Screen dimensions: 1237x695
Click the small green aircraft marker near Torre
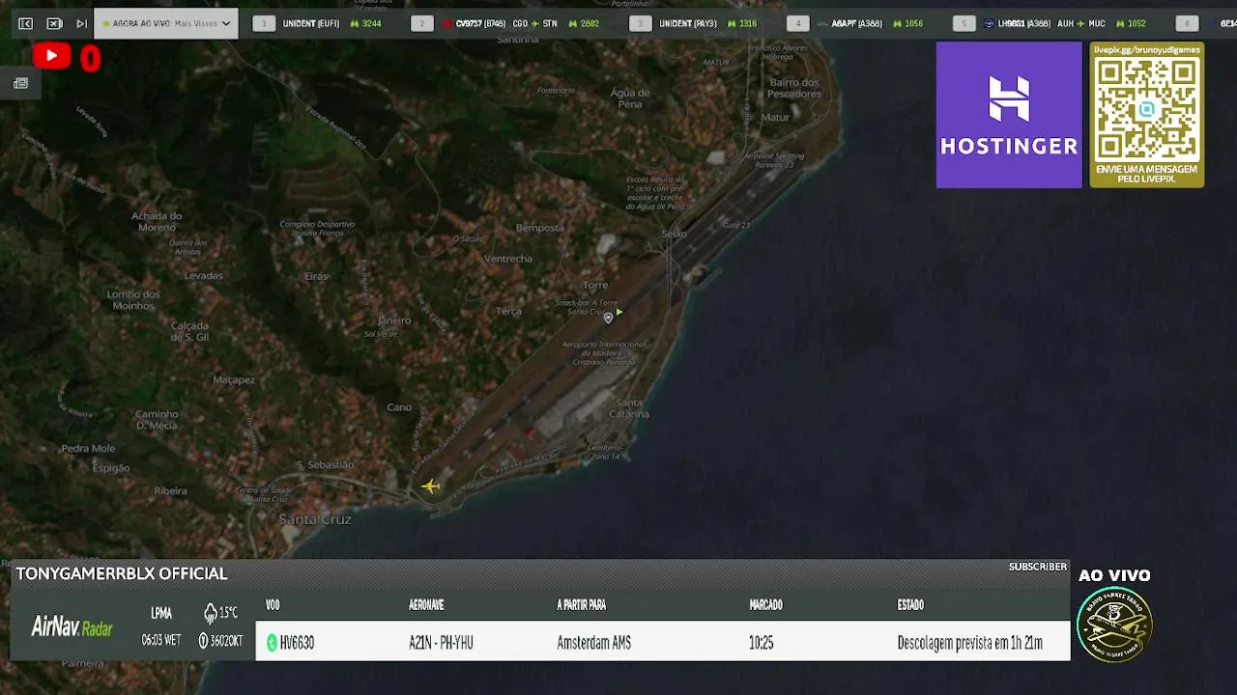[618, 312]
